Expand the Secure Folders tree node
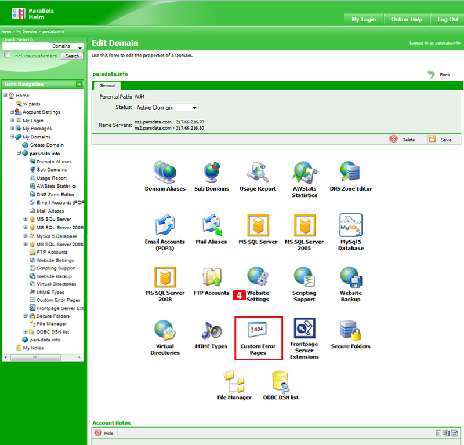Image resolution: width=464 pixels, height=445 pixels. pos(26,316)
